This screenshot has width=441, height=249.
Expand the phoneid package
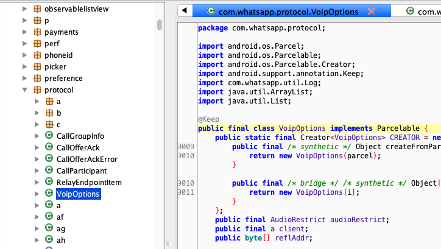(x=25, y=55)
